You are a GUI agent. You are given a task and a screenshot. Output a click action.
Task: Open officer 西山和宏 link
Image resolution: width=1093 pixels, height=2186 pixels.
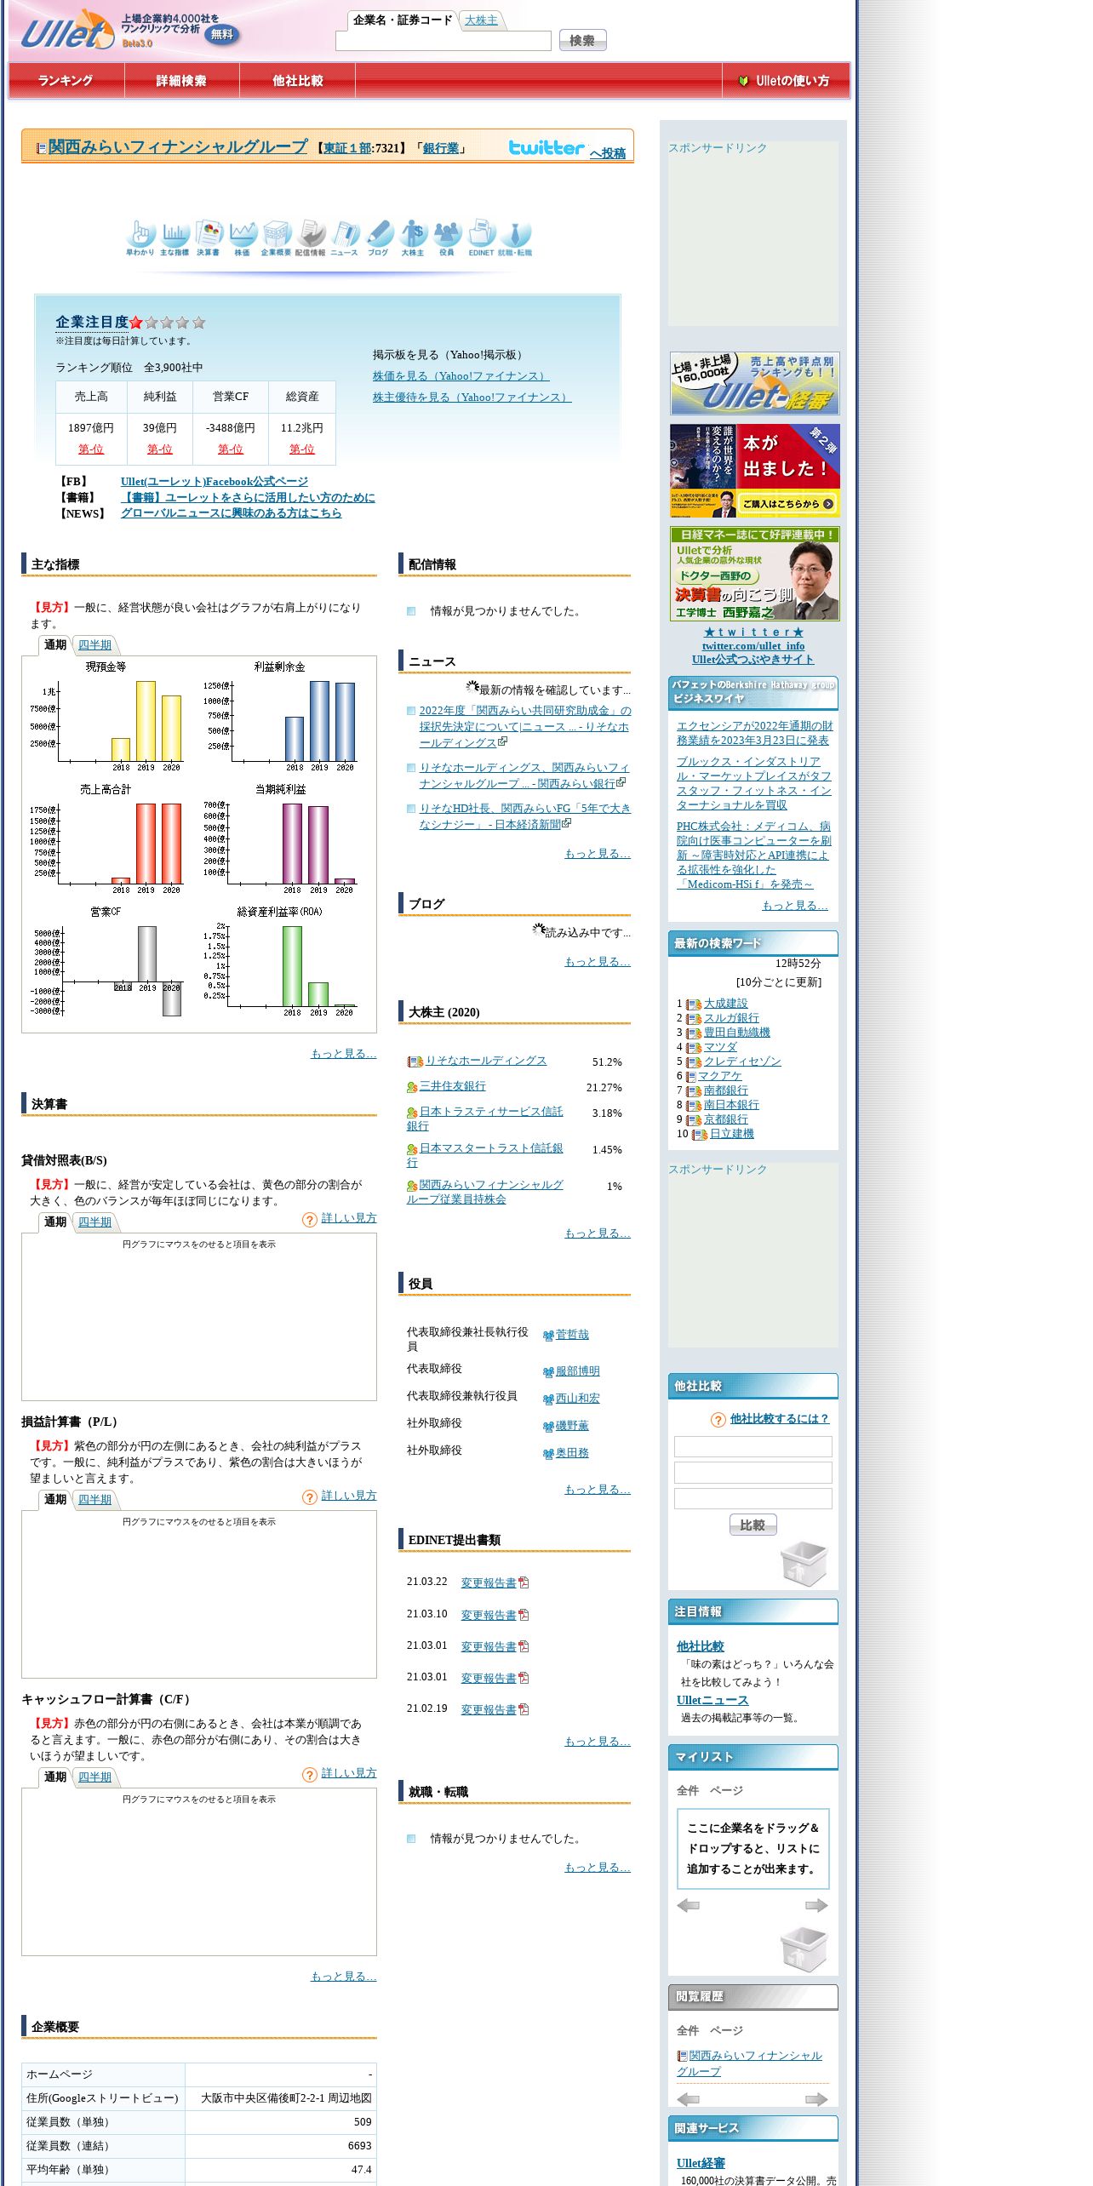tap(577, 1399)
